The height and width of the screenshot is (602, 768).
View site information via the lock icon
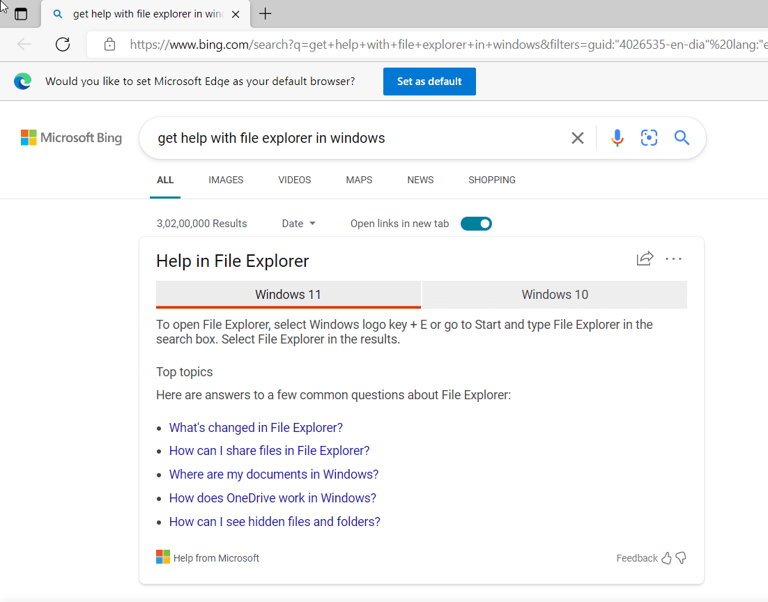pos(109,44)
